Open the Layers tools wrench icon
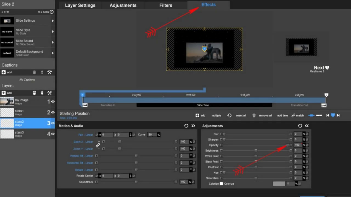Viewport: 351px width, 197px height. (x=50, y=93)
